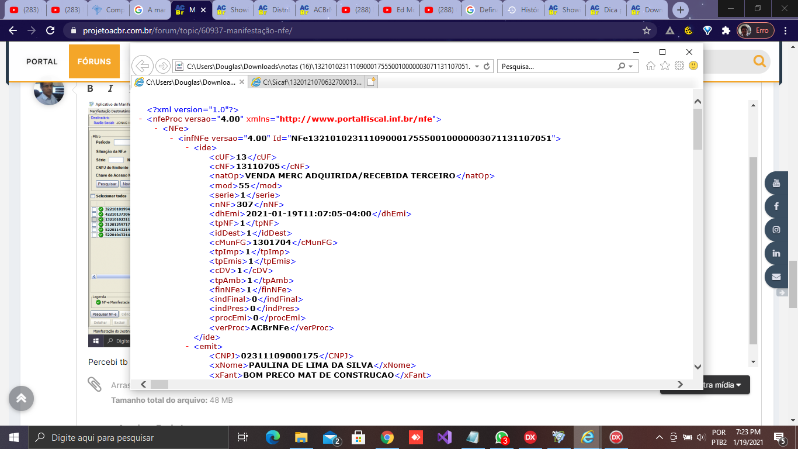
Task: Refresh the XML page in Internet Explorer
Action: point(487,66)
